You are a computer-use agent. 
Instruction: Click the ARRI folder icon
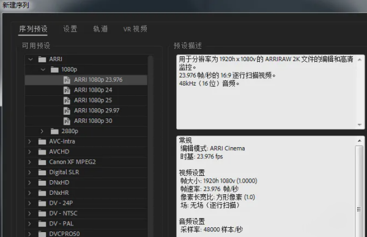coord(42,59)
